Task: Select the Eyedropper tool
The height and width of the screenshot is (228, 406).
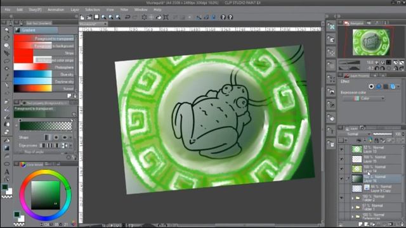Action: point(7,77)
